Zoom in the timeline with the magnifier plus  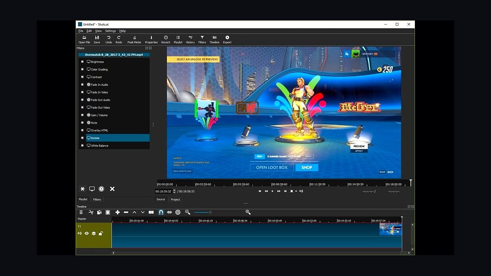coord(248,212)
